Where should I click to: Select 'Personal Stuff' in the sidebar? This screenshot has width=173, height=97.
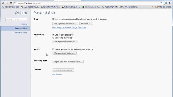(x=16, y=28)
